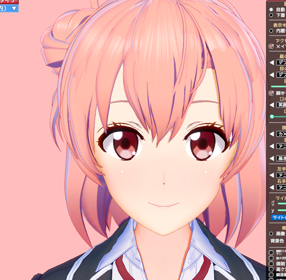
Task: Adjust the light y slider
Action: click(x=282, y=210)
